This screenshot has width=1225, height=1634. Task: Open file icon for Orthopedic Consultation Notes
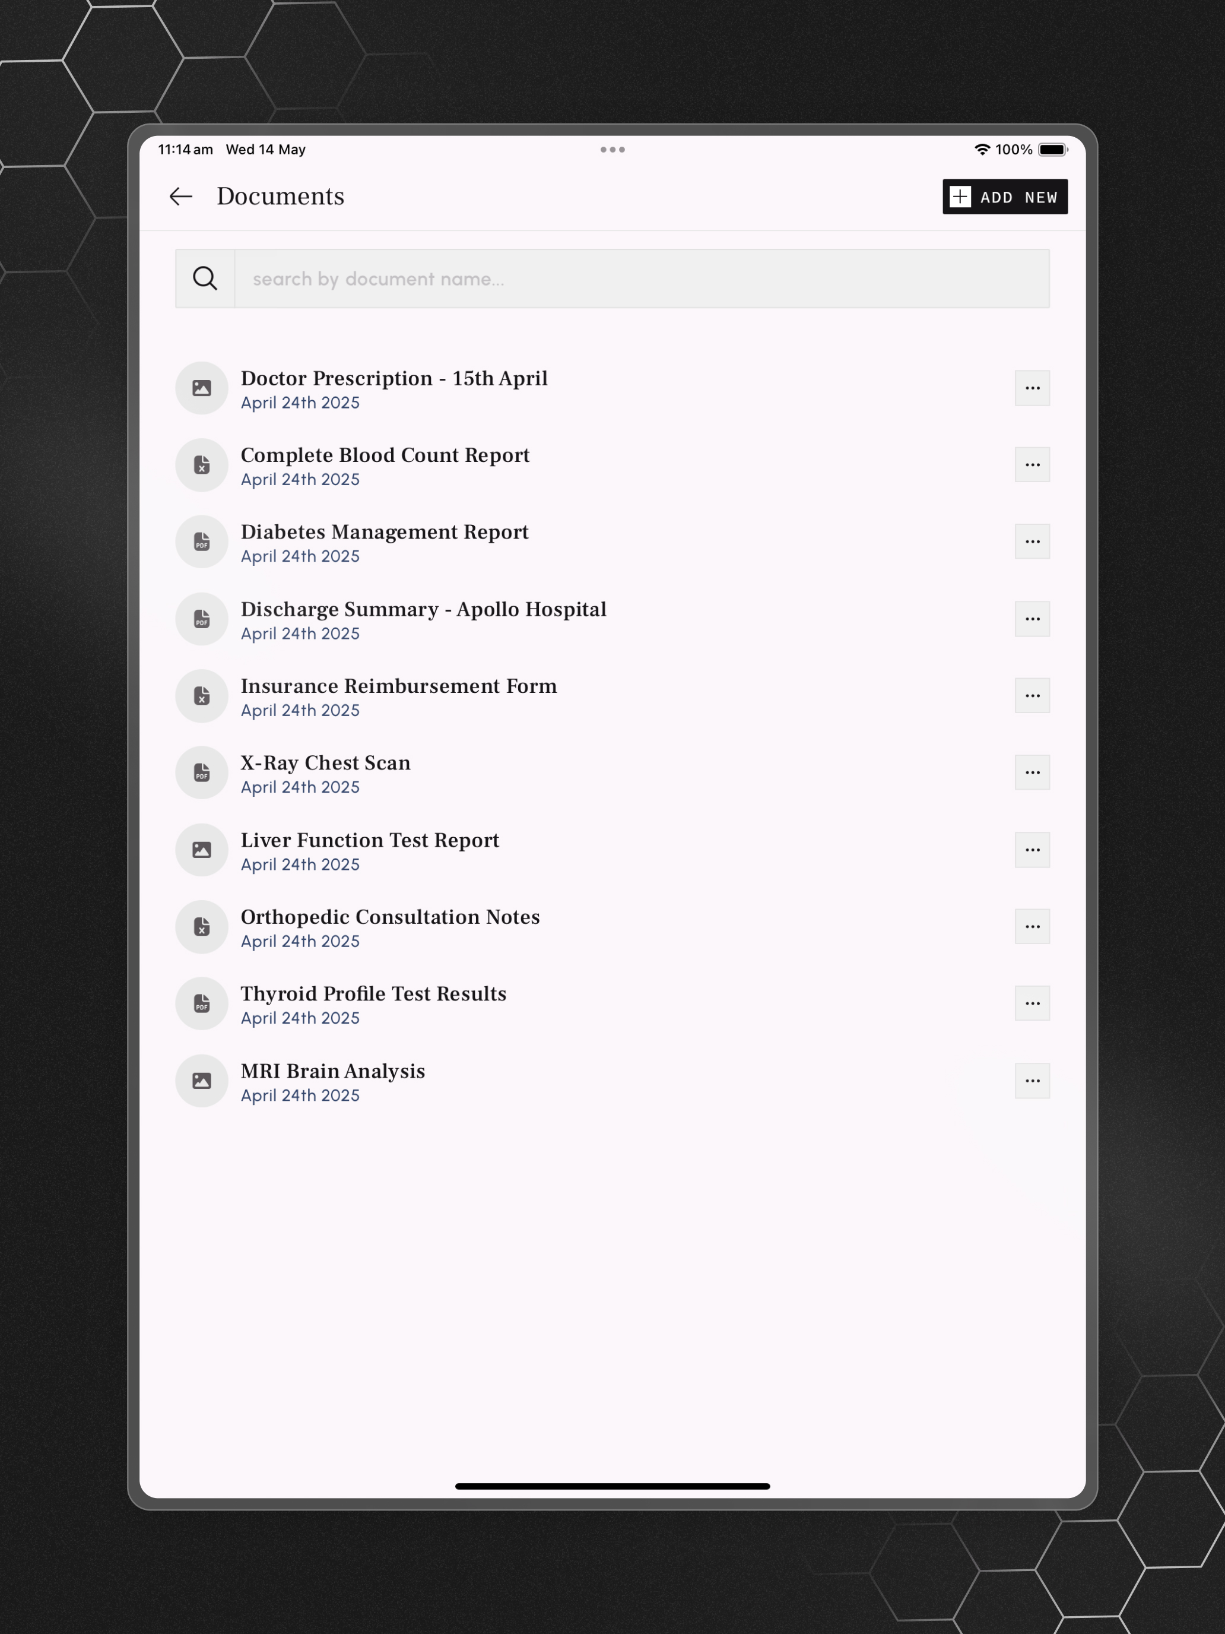[x=202, y=926]
